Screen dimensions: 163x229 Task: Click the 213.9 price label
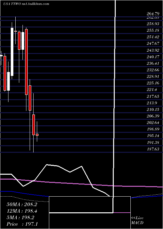152,103
